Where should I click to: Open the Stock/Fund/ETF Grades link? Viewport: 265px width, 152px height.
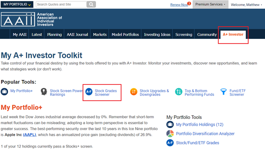198,143
